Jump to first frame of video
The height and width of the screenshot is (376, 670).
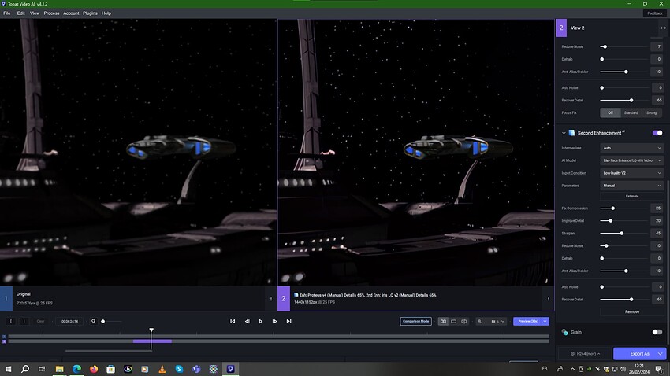point(233,321)
